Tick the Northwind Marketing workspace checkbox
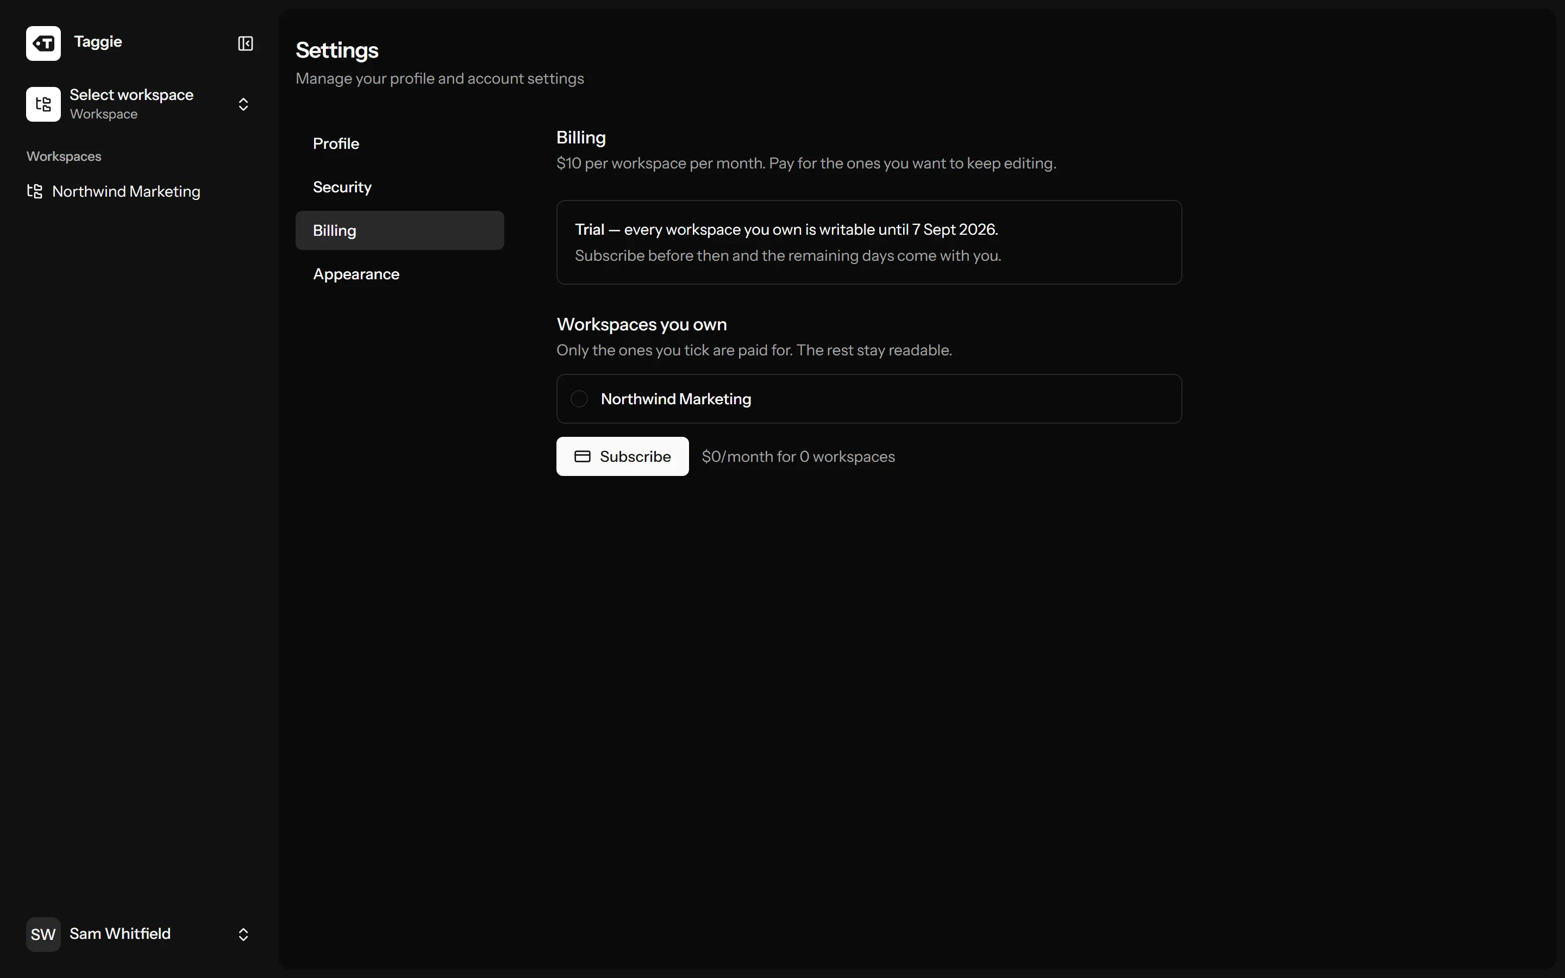The image size is (1565, 978). pos(579,399)
